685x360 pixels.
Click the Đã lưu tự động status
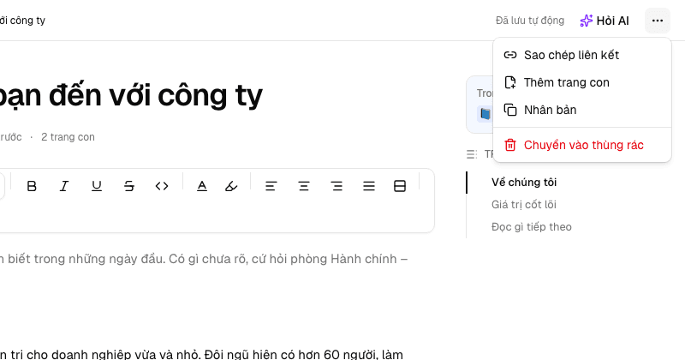(x=530, y=21)
